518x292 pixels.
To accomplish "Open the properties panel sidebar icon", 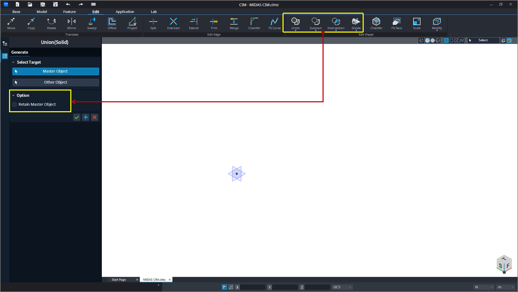I will coord(5,56).
